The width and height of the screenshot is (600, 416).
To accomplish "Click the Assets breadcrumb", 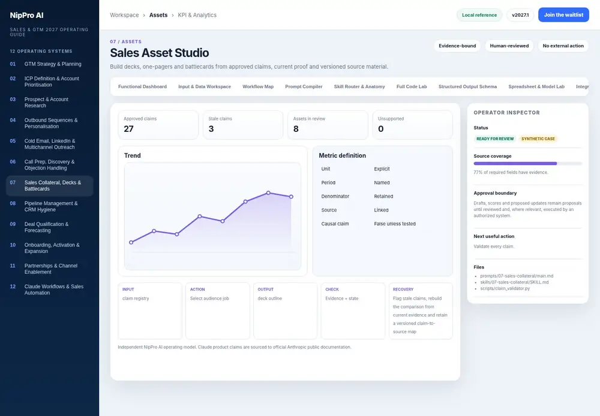I will 158,15.
